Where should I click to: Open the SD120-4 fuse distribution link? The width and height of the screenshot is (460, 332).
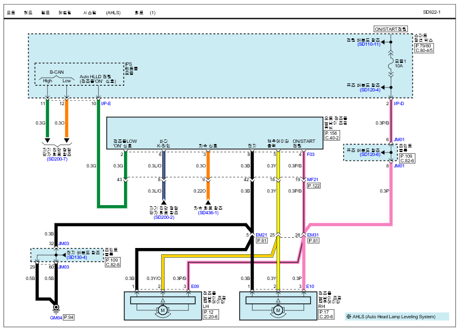click(370, 90)
